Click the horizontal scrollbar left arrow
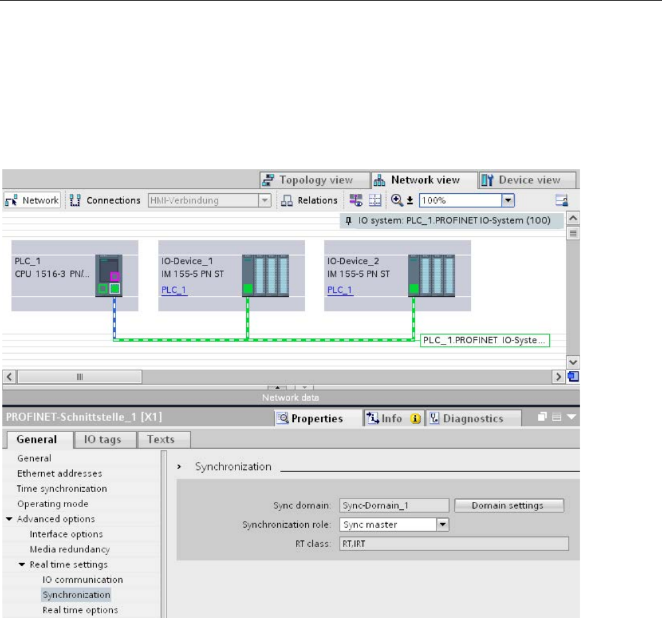The width and height of the screenshot is (662, 618). click(10, 377)
